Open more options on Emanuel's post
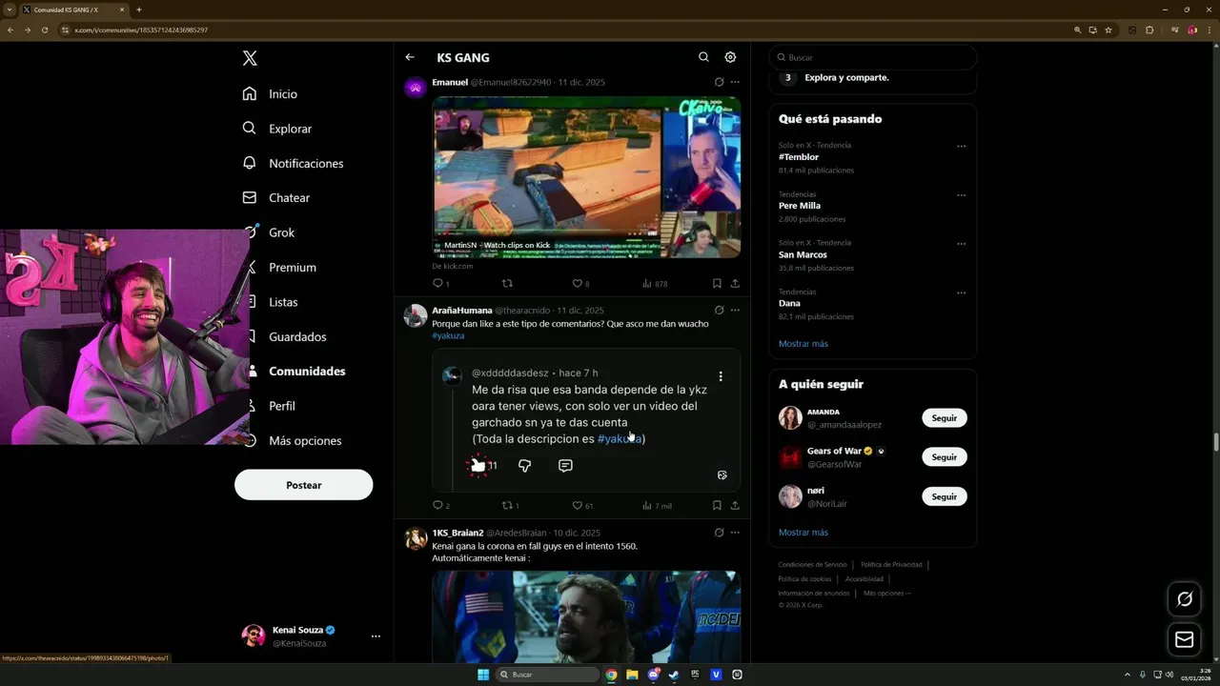This screenshot has width=1220, height=686. [735, 82]
